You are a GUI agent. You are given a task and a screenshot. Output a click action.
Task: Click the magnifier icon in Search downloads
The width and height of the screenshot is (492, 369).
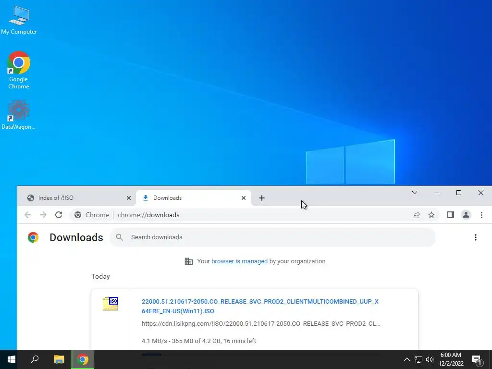click(119, 237)
